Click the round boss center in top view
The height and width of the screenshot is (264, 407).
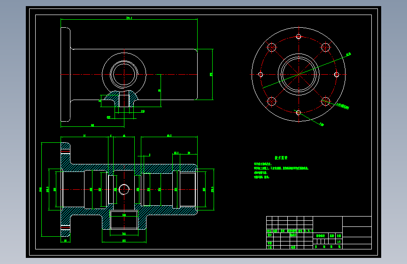point(124,74)
